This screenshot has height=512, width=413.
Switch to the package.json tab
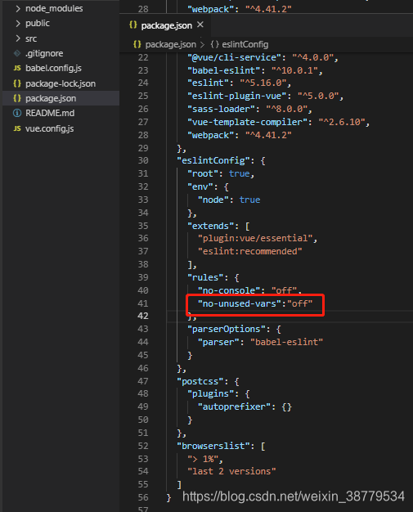click(166, 25)
